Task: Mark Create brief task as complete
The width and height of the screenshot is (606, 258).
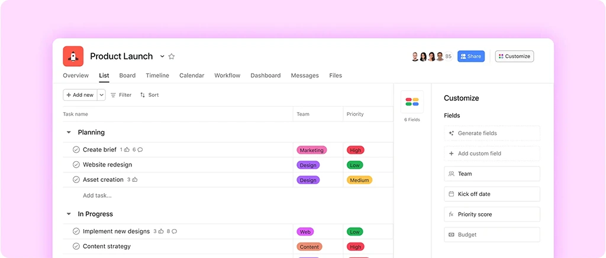Action: [76, 150]
